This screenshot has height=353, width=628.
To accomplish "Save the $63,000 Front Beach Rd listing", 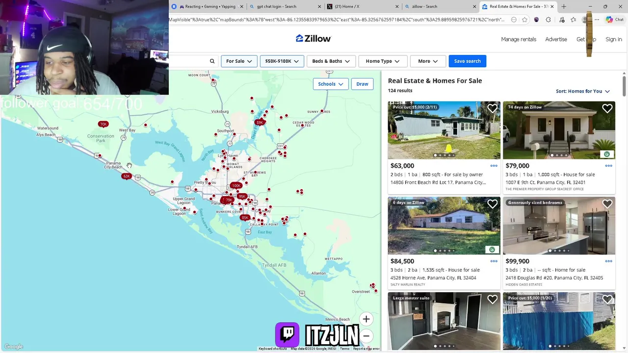I will pyautogui.click(x=492, y=109).
